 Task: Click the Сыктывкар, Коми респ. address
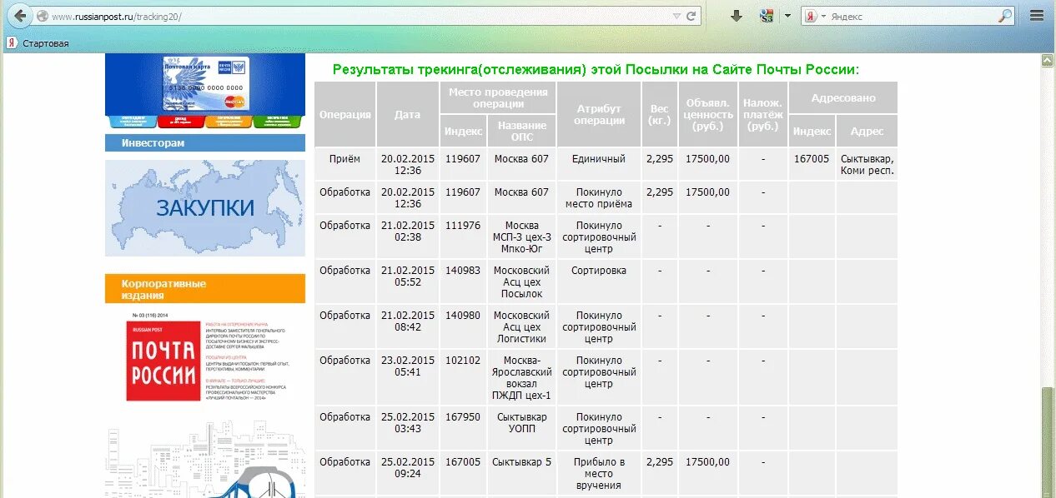click(867, 164)
